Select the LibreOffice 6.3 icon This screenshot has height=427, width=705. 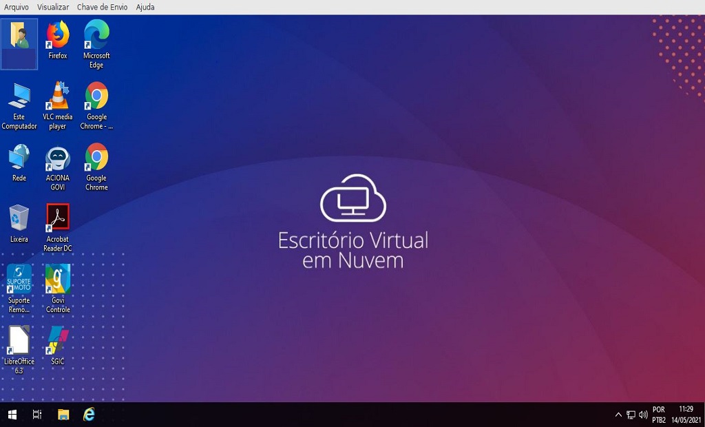click(19, 340)
